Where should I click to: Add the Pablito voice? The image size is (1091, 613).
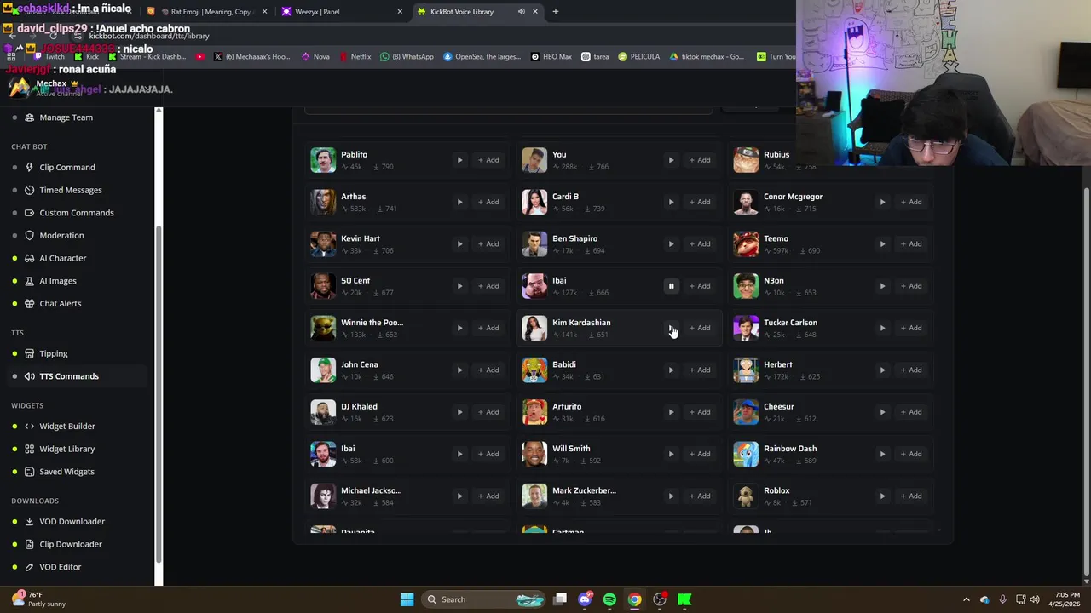pyautogui.click(x=488, y=160)
